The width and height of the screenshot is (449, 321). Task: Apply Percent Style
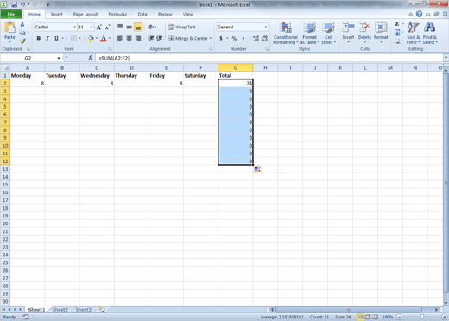[x=234, y=38]
